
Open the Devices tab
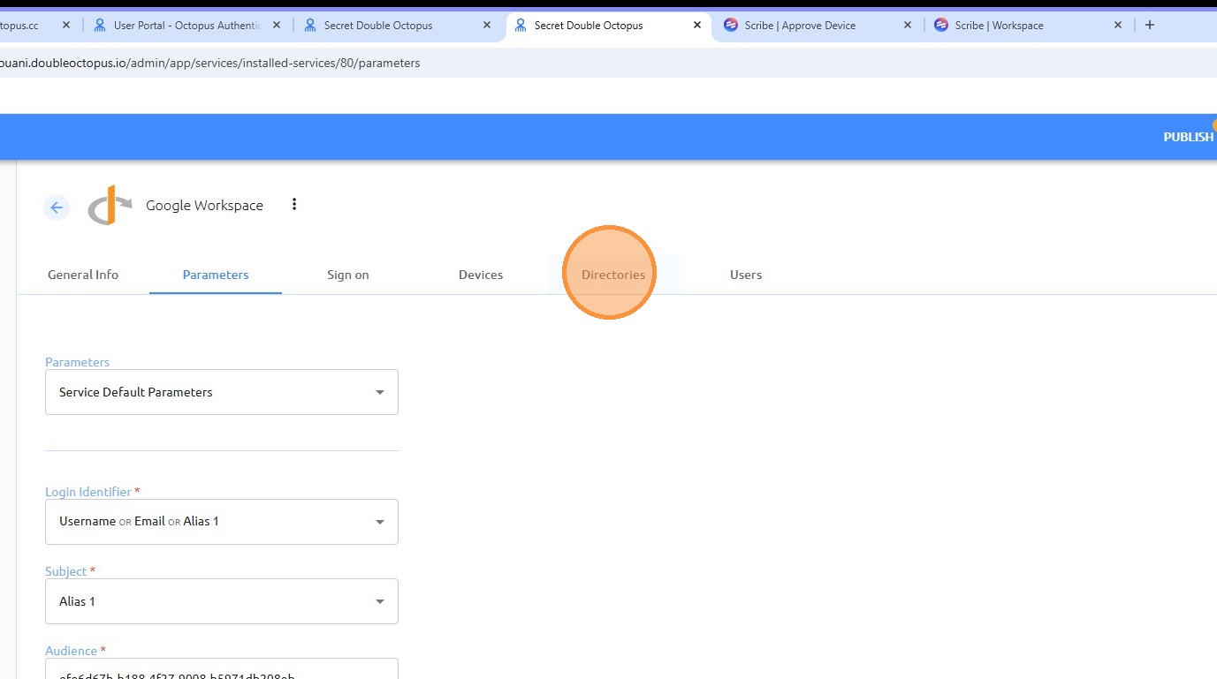tap(481, 275)
